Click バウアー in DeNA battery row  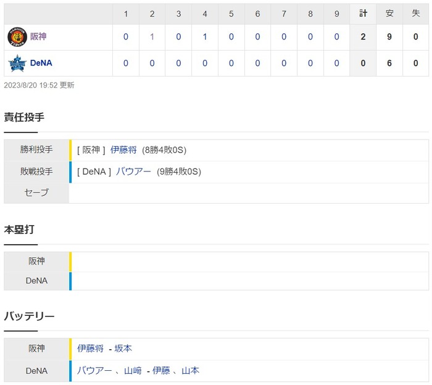point(94,371)
